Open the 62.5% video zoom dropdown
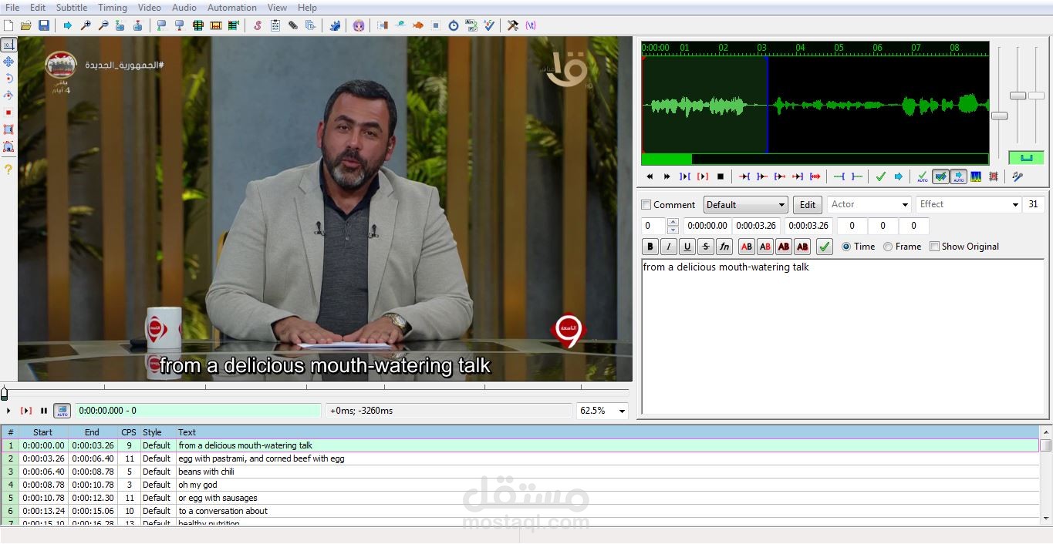The height and width of the screenshot is (544, 1053). point(602,411)
